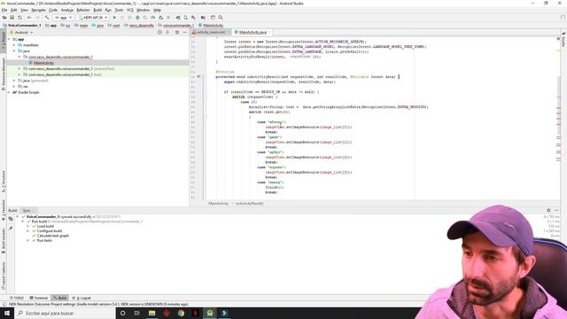
Task: Open the Help menu
Action: coord(157,10)
